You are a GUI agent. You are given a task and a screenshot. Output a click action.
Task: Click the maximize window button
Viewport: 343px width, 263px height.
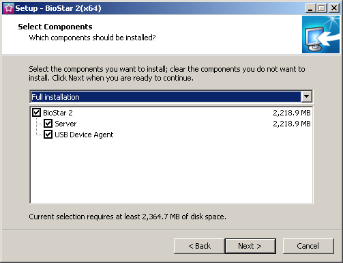[x=322, y=8]
